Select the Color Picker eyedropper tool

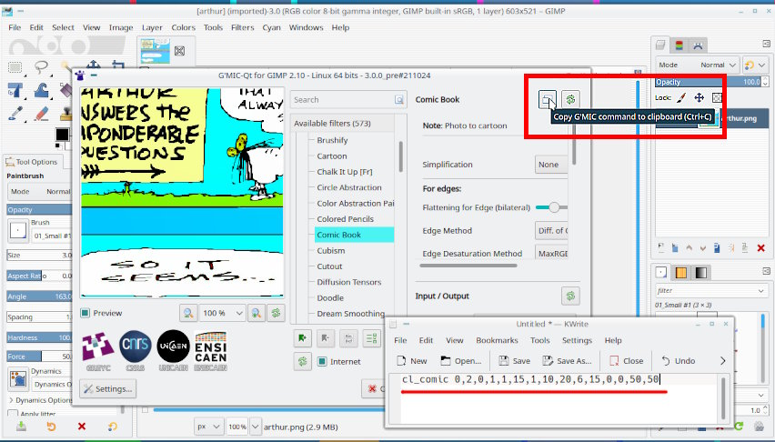15,114
